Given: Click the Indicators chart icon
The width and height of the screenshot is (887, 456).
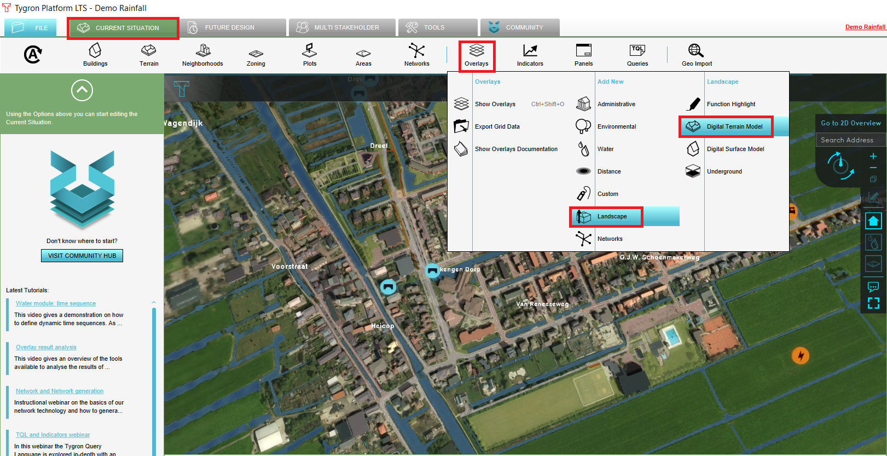Looking at the screenshot, I should tap(530, 55).
